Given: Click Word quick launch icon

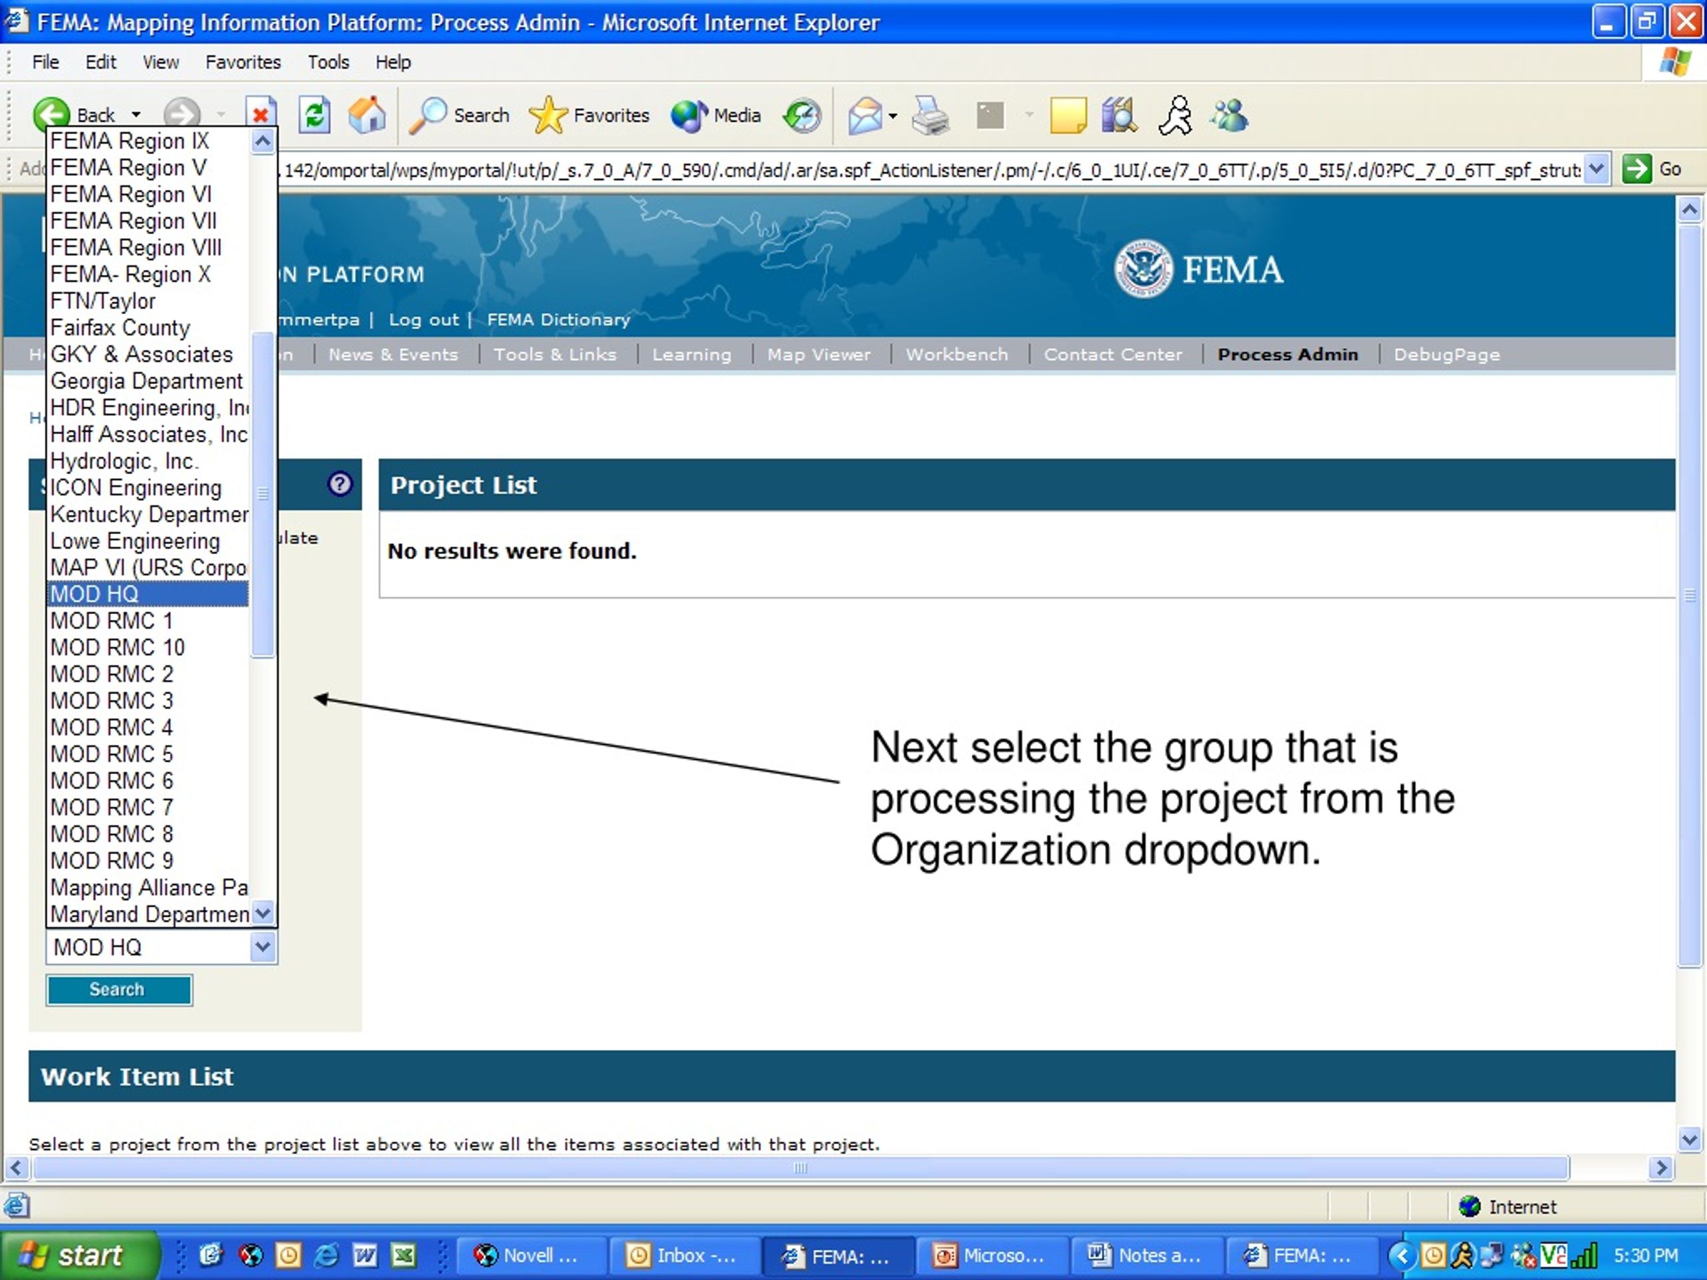Looking at the screenshot, I should (364, 1255).
